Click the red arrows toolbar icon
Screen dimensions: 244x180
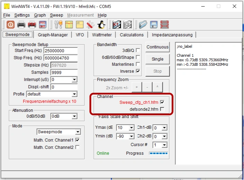(x=164, y=25)
